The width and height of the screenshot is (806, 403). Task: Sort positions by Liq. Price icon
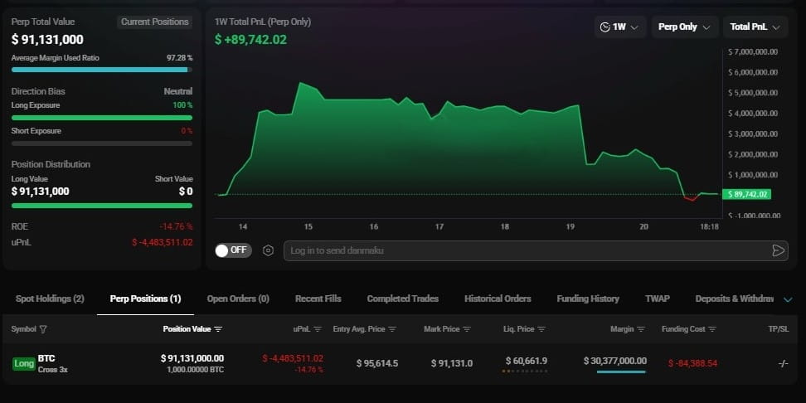click(x=542, y=329)
